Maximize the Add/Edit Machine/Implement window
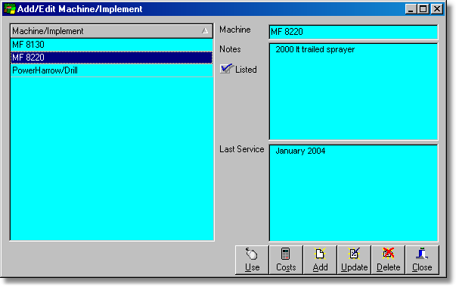The height and width of the screenshot is (287, 456). [423, 9]
